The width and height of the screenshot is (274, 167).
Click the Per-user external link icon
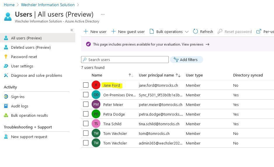coord(259,32)
